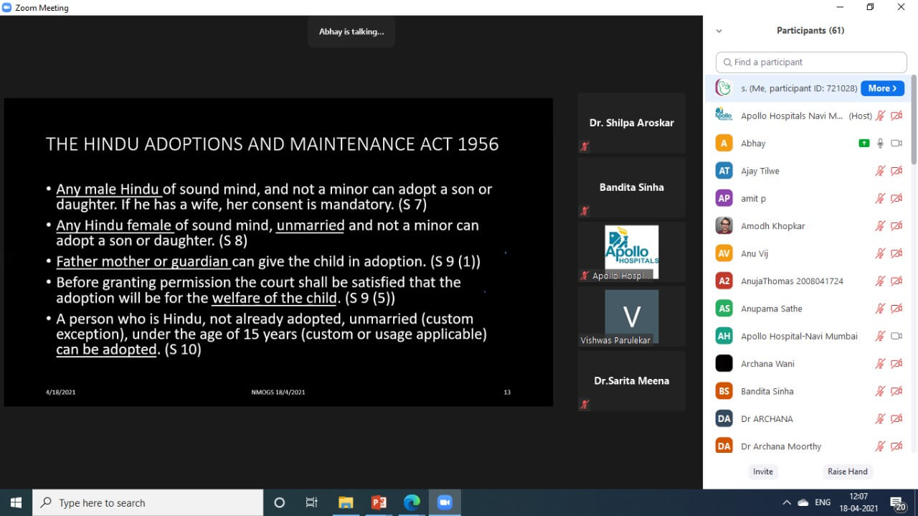
Task: Expand the hidden system tray icons
Action: click(787, 502)
